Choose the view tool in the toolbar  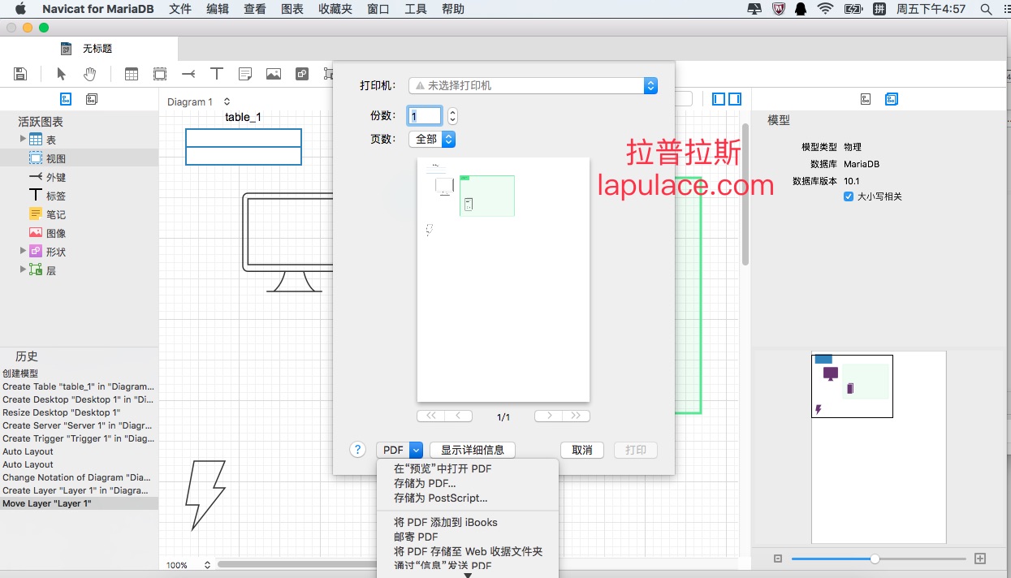point(160,74)
